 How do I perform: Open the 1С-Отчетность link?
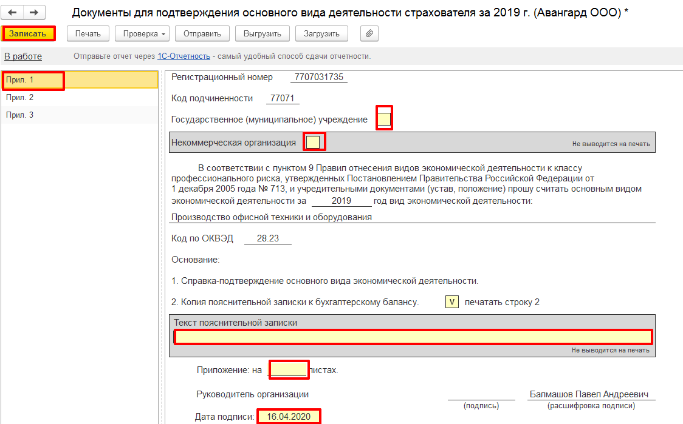[184, 56]
